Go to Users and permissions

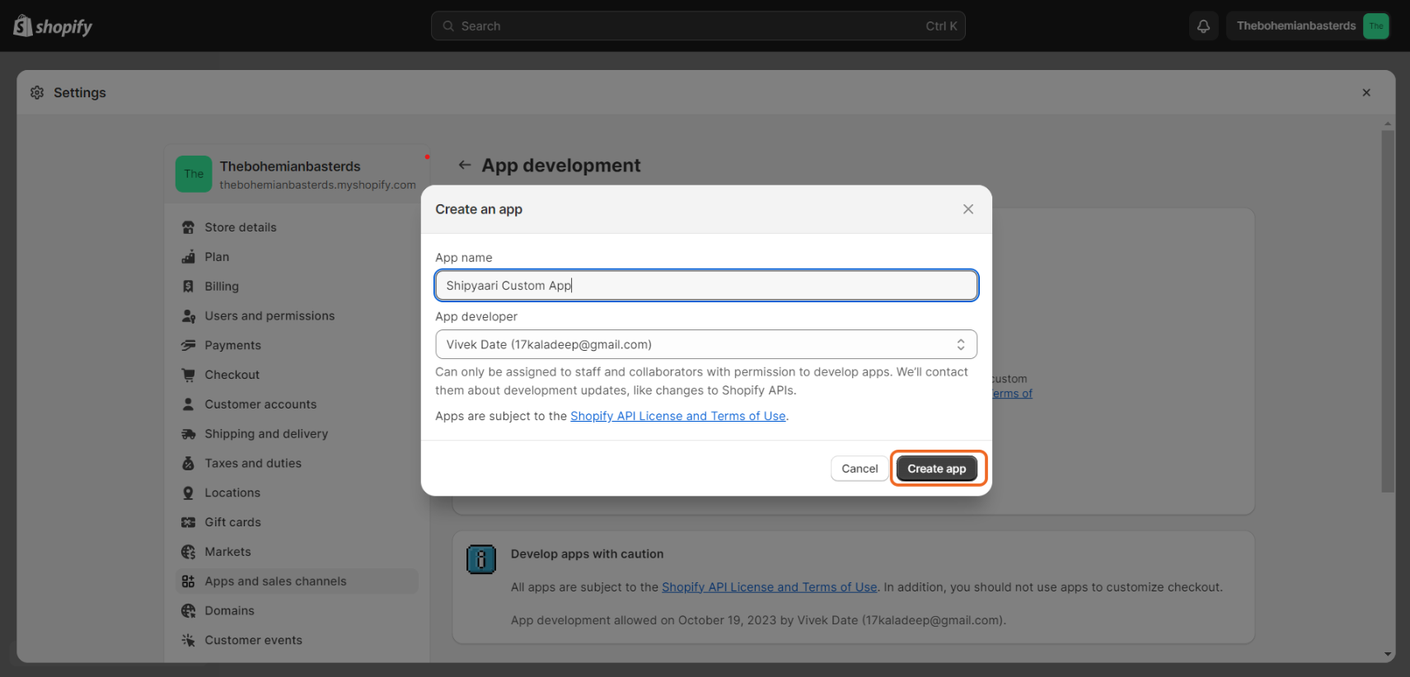269,316
